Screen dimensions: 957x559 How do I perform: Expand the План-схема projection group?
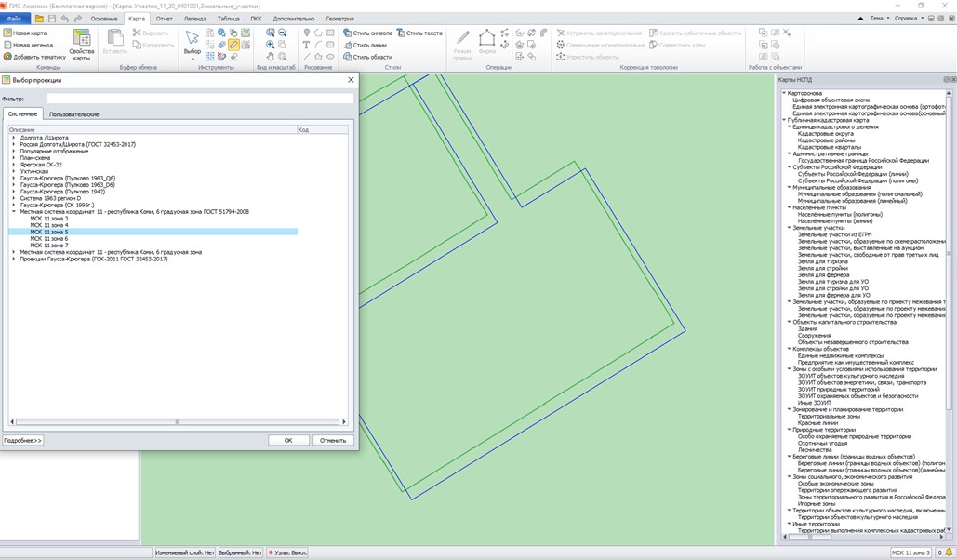pyautogui.click(x=14, y=158)
